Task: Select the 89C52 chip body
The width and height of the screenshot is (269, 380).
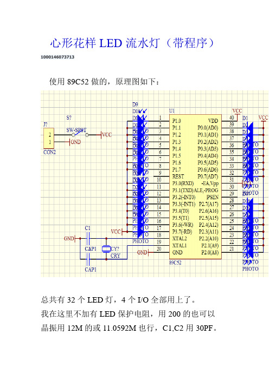Action: click(195, 187)
